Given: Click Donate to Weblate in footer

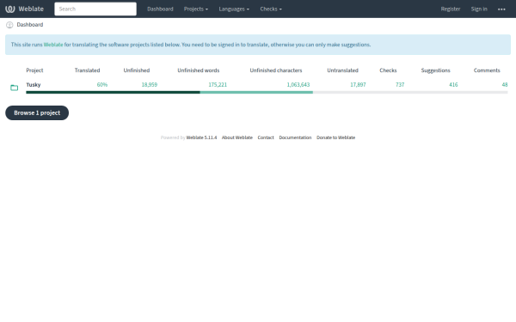Looking at the screenshot, I should coord(335,137).
